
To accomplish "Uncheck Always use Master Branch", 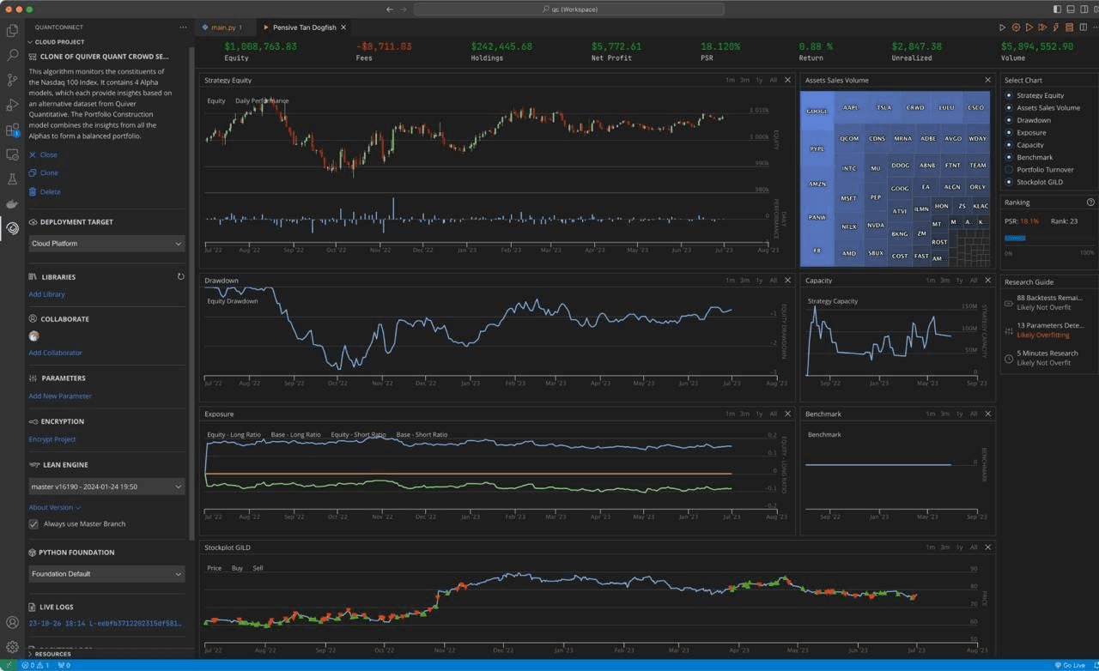I will pyautogui.click(x=33, y=523).
